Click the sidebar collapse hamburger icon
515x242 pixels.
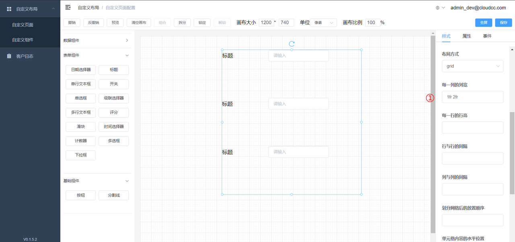(x=68, y=7)
